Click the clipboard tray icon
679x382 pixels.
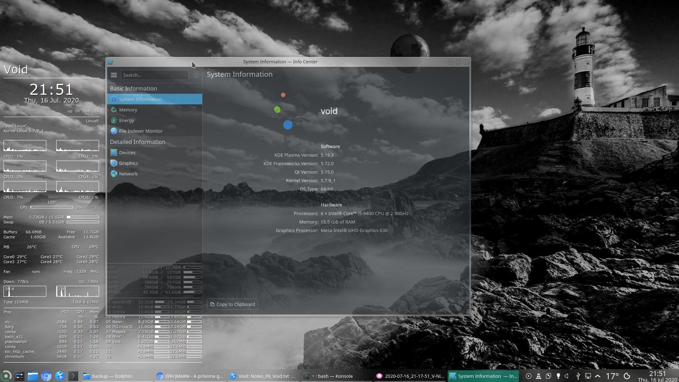click(x=548, y=376)
